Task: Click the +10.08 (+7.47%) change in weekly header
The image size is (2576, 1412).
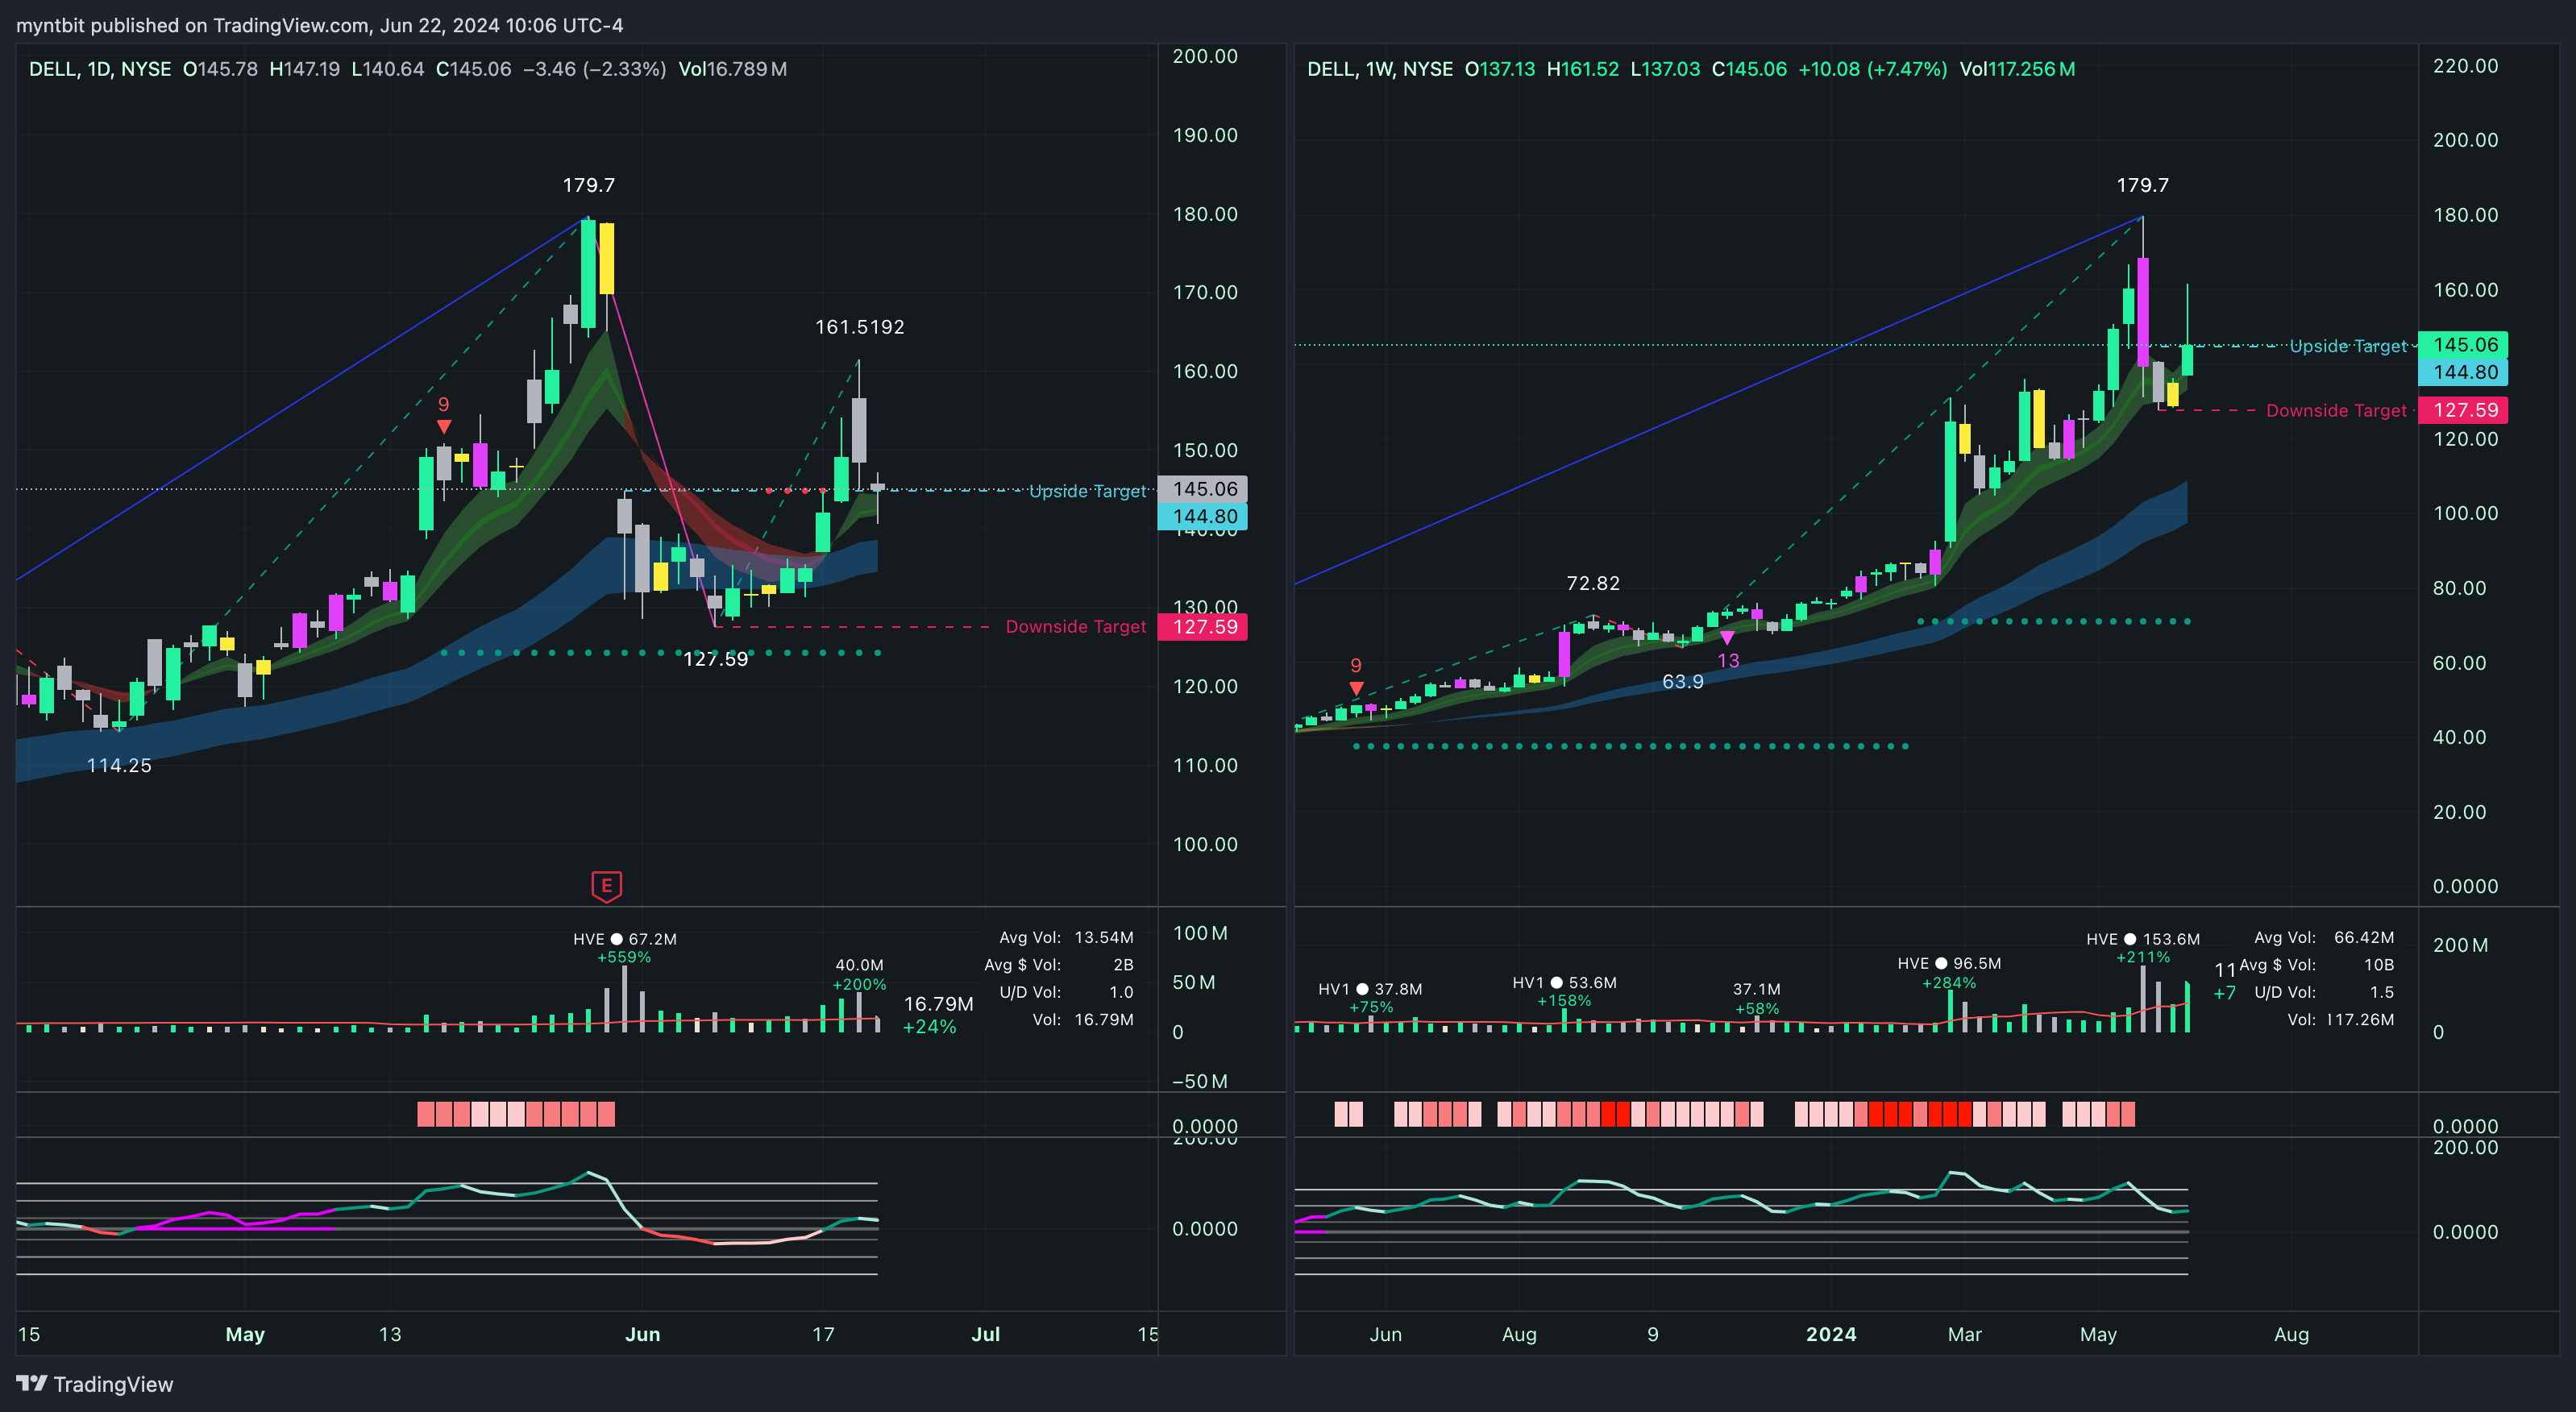Action: (x=1873, y=69)
